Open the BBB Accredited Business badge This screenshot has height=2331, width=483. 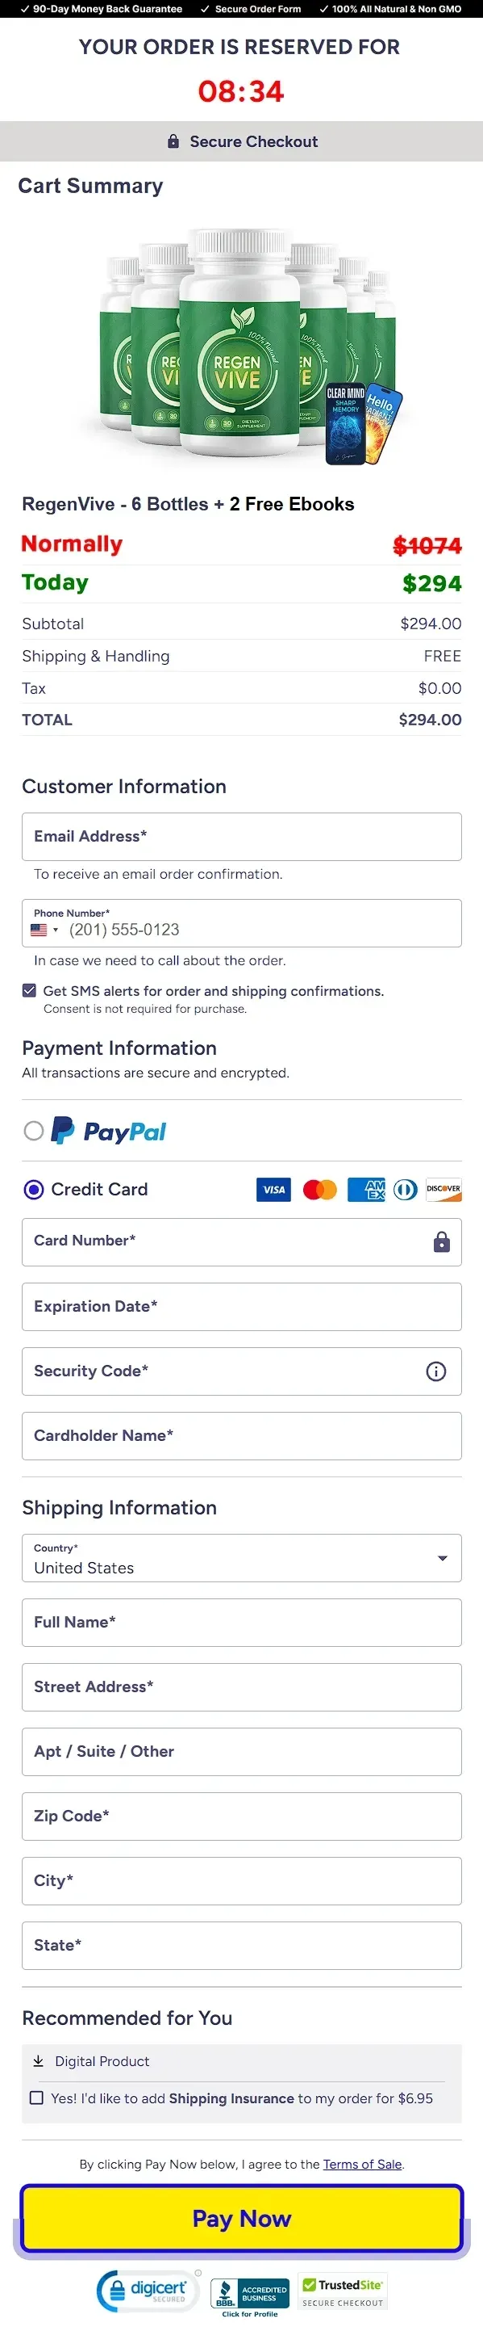click(250, 2296)
